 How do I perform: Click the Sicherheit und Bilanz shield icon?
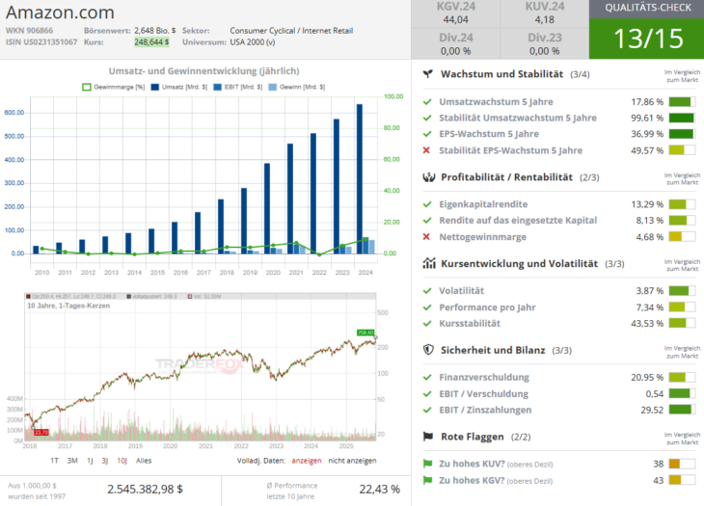pos(427,350)
